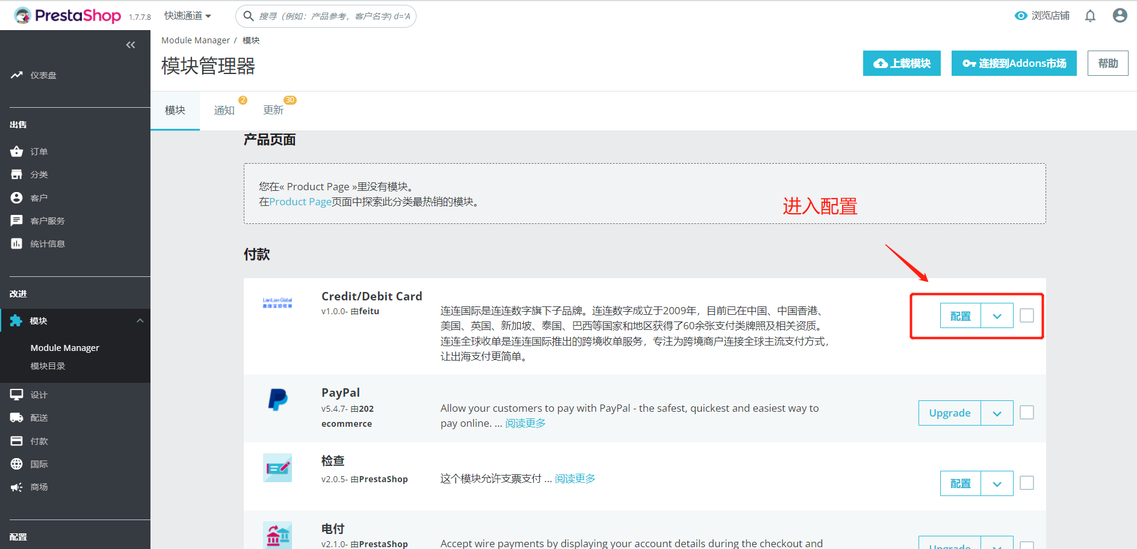The height and width of the screenshot is (549, 1137).
Task: Click the 浏览店铺 view shop link
Action: [1050, 16]
